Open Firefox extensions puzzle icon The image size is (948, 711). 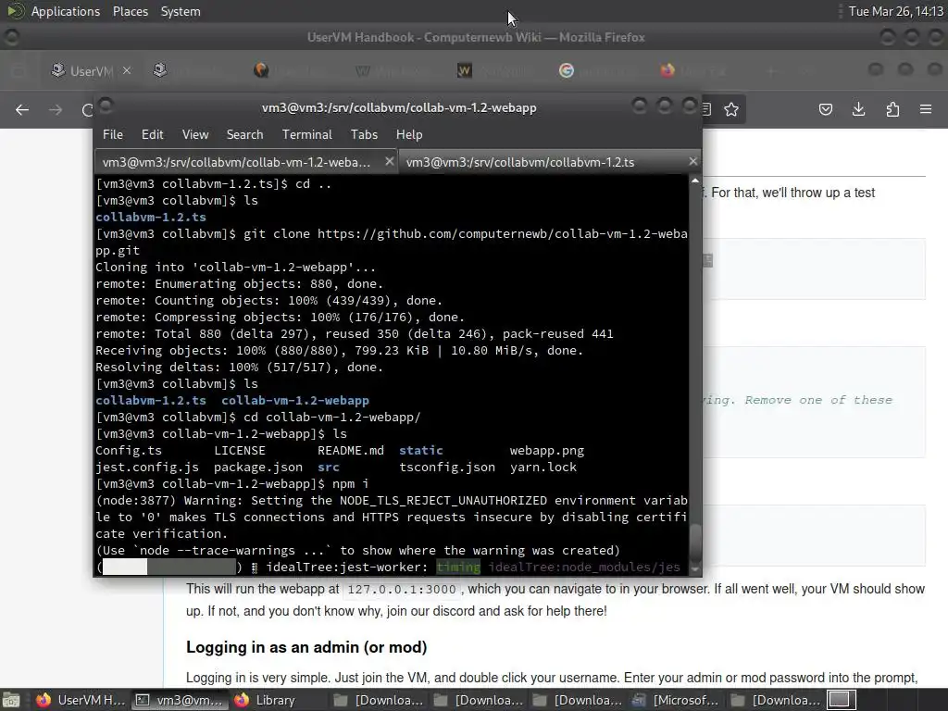(892, 109)
